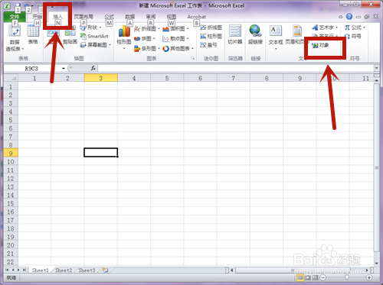This screenshot has height=285, width=383.
Task: Insert an 对象 object
Action: pyautogui.click(x=320, y=45)
